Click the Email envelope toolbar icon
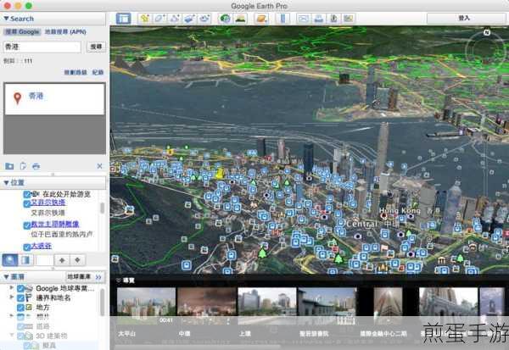 pyautogui.click(x=303, y=19)
